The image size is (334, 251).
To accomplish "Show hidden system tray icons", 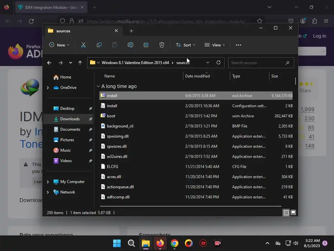I will [x=267, y=243].
